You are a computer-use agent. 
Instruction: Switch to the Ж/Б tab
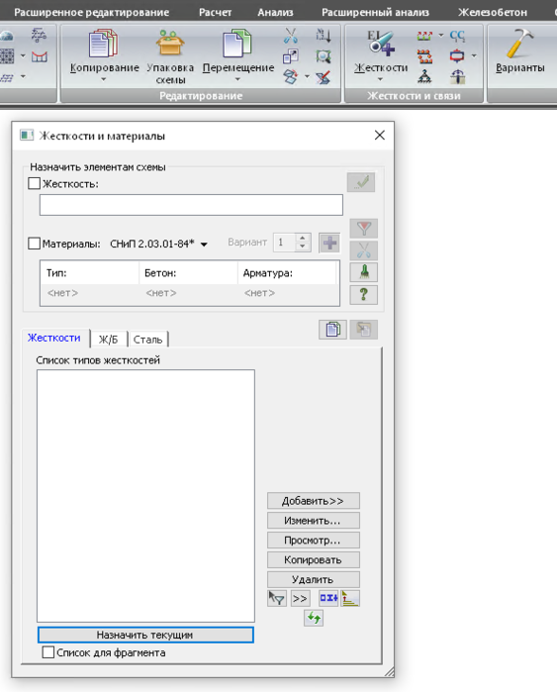[109, 340]
